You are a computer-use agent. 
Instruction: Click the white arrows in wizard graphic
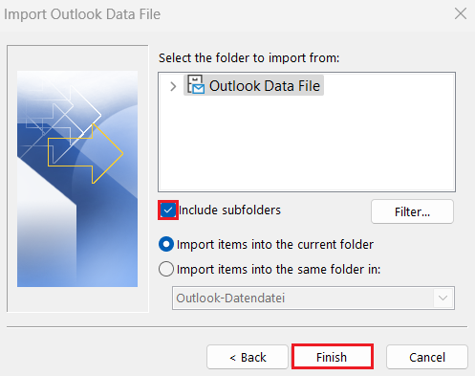coord(60,118)
